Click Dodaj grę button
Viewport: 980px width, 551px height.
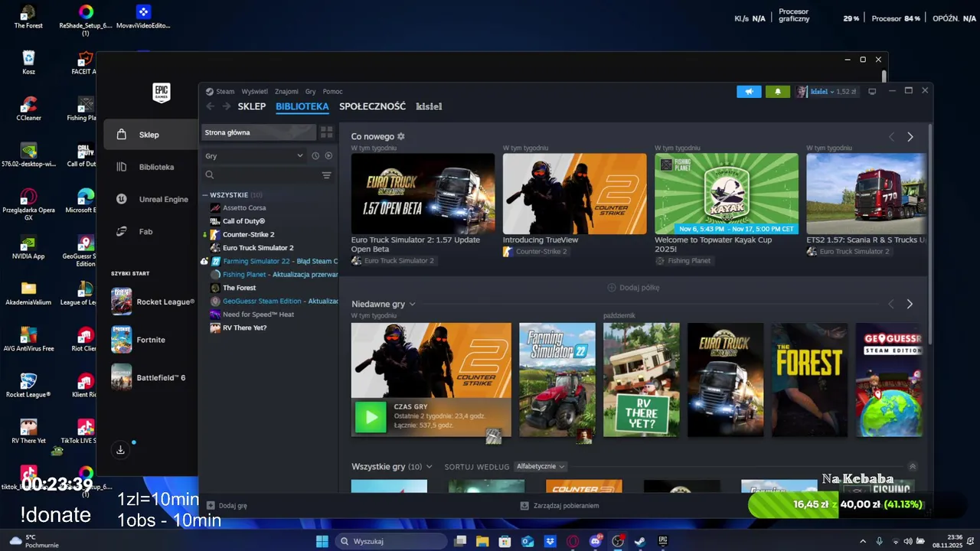227,506
